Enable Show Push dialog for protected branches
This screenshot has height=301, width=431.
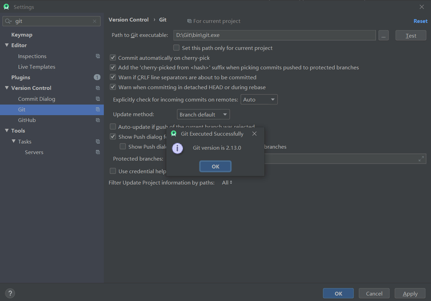[123, 147]
